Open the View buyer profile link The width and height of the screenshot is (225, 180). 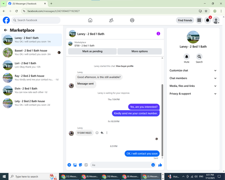click(x=125, y=66)
